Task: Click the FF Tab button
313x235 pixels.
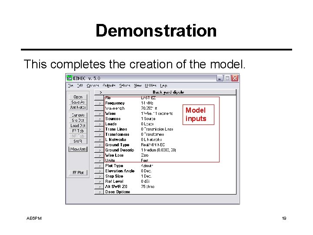Action: coord(78,131)
